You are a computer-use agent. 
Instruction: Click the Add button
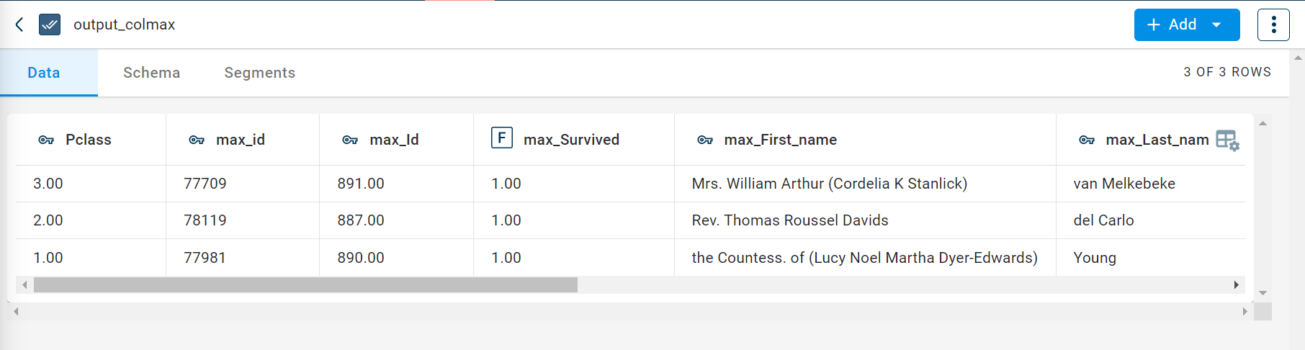[1171, 24]
